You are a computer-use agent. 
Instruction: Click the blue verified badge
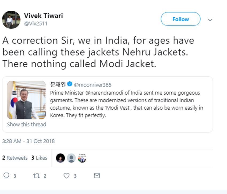70,84
